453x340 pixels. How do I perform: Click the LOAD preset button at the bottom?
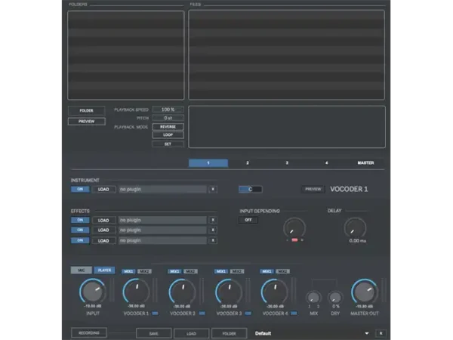pyautogui.click(x=191, y=333)
